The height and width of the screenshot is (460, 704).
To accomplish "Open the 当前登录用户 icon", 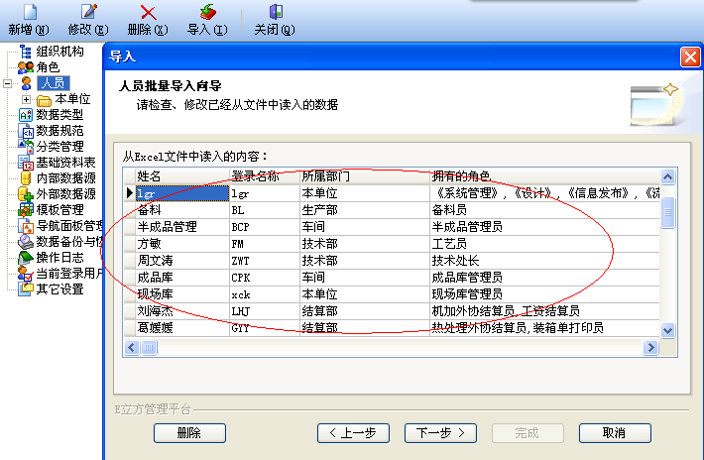I will (x=26, y=274).
